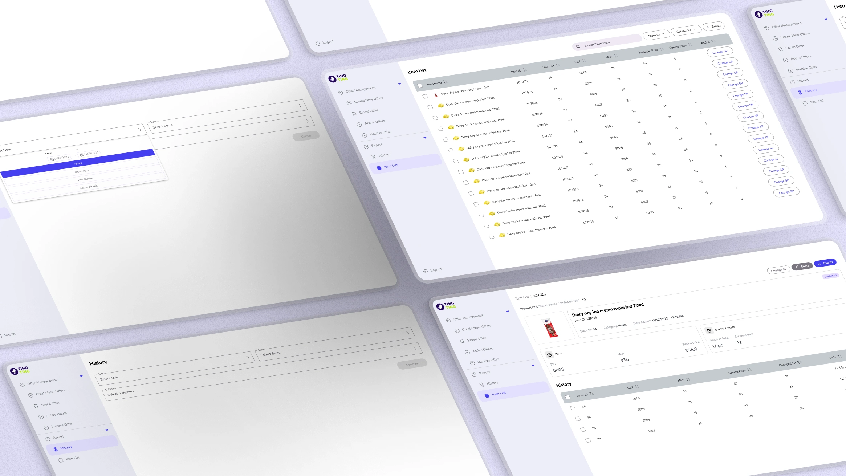Viewport: 846px width, 476px height.
Task: Open the Categories filter dropdown
Action: [x=686, y=30]
